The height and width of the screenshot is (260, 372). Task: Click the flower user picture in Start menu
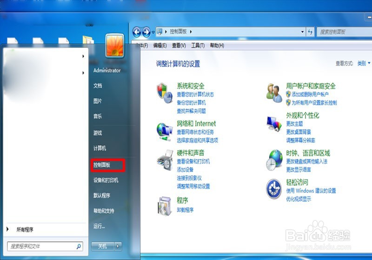[115, 46]
